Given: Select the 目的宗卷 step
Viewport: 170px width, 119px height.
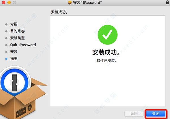Looking at the screenshot, I should (x=18, y=31).
